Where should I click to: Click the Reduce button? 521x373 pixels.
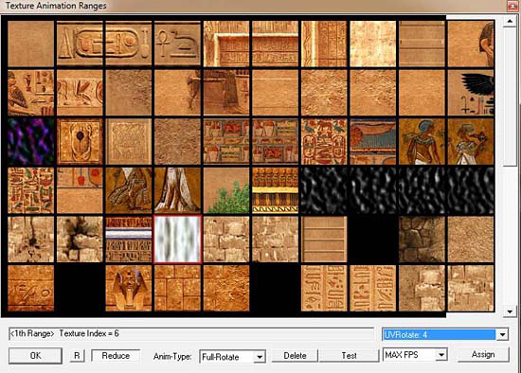coord(116,356)
